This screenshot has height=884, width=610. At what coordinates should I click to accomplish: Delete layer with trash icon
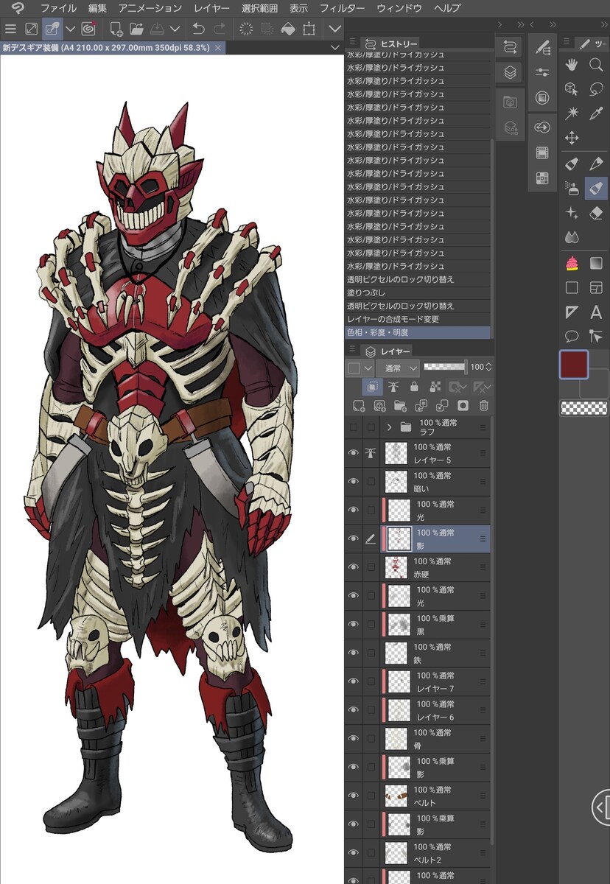[x=484, y=405]
